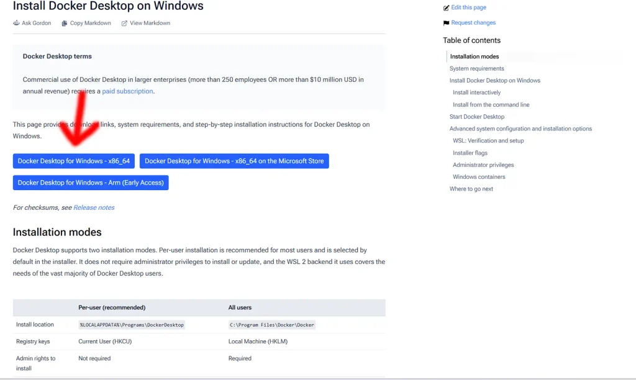Click the Copy Markdown clipboard icon
Image resolution: width=636 pixels, height=380 pixels.
(64, 23)
